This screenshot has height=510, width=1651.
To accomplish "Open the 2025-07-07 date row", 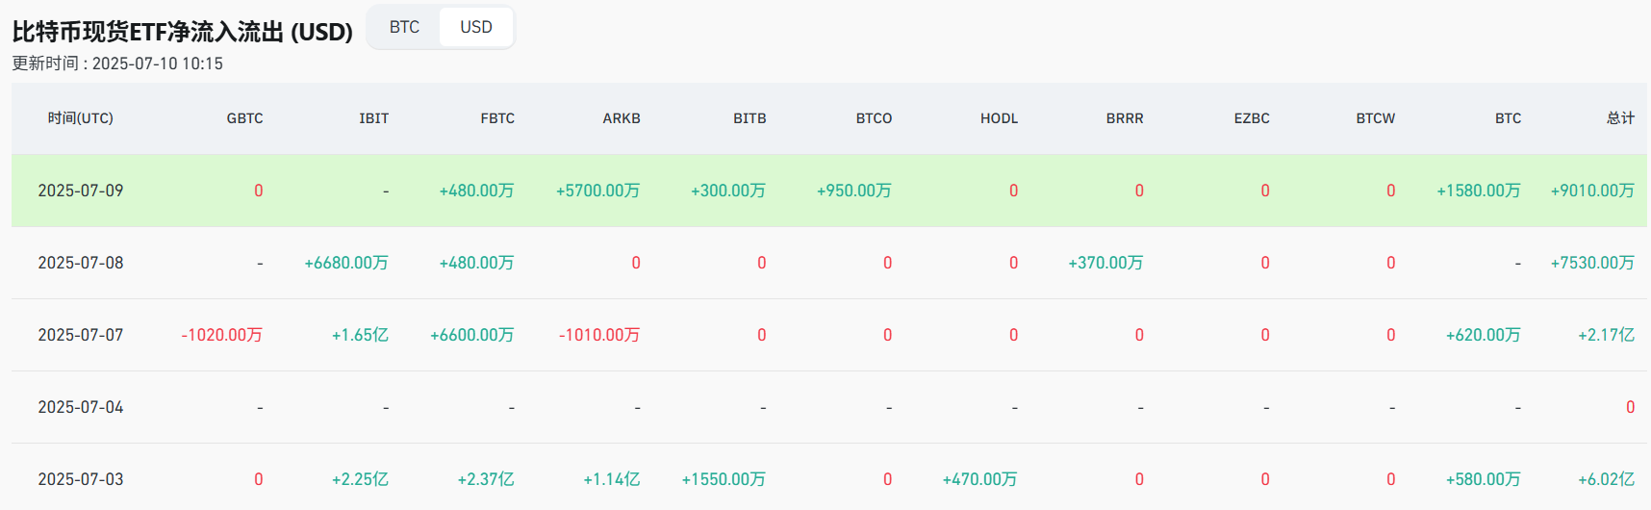I will coord(81,335).
